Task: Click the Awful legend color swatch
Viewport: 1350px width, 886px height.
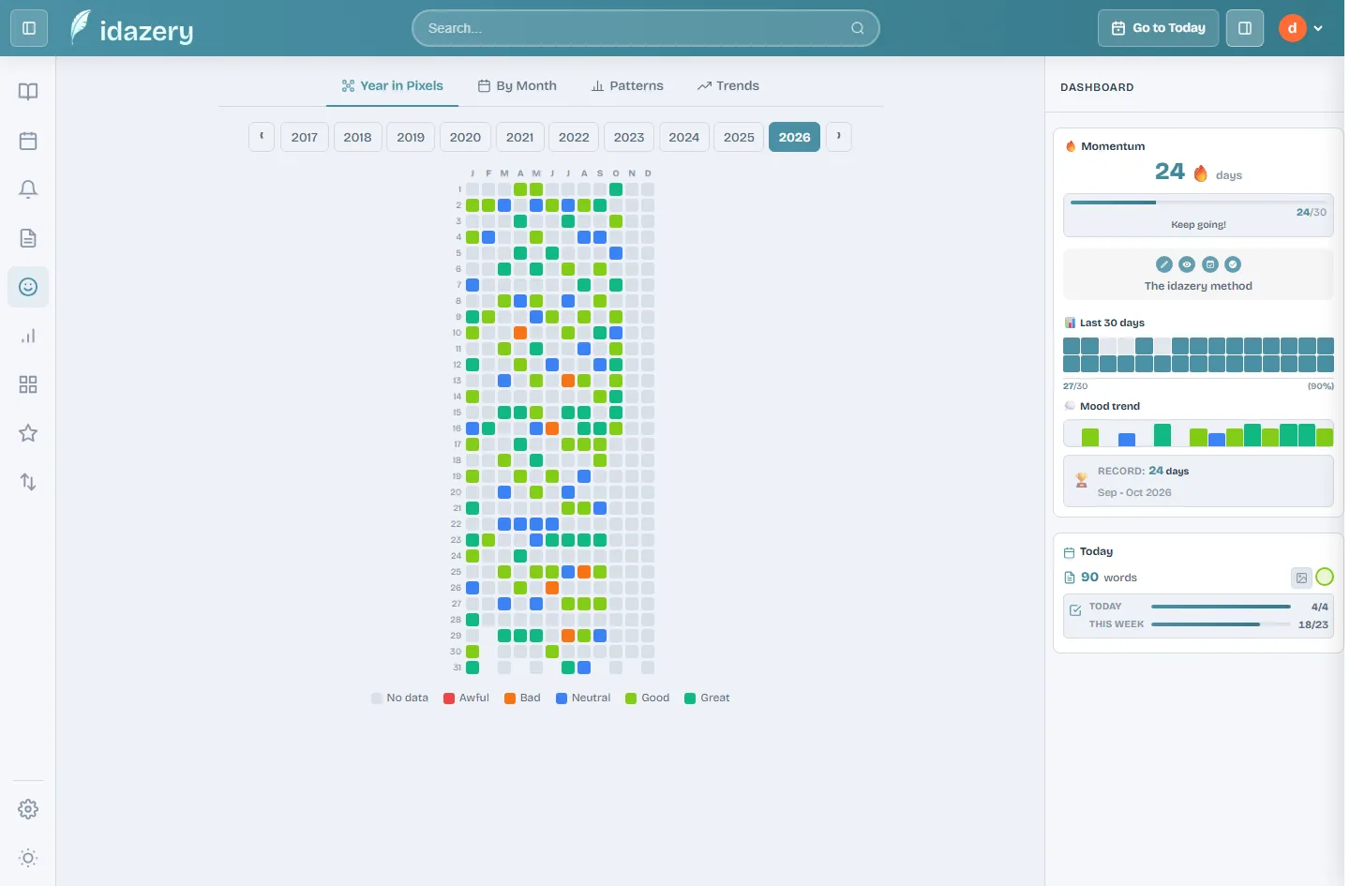Action: pyautogui.click(x=449, y=698)
